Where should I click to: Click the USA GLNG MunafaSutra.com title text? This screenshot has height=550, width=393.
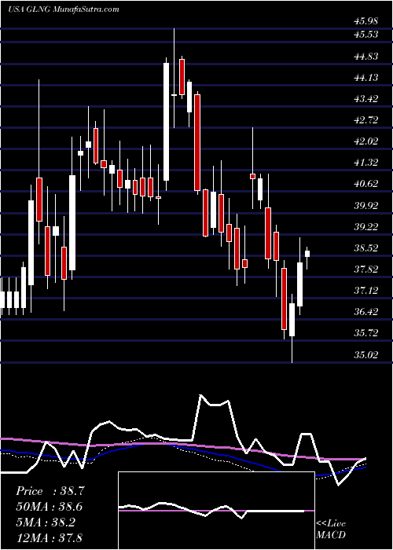click(x=63, y=9)
